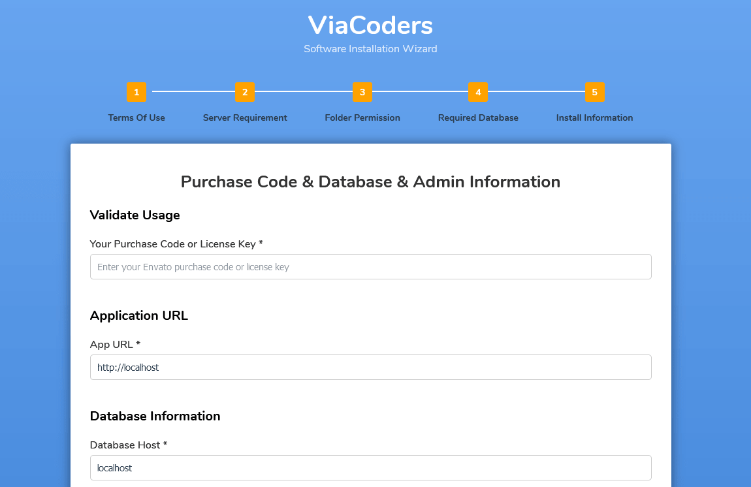Focus the purchase code or license key field
This screenshot has height=487, width=751.
click(x=370, y=267)
